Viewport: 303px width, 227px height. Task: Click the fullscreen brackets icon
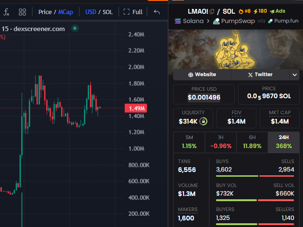126,12
